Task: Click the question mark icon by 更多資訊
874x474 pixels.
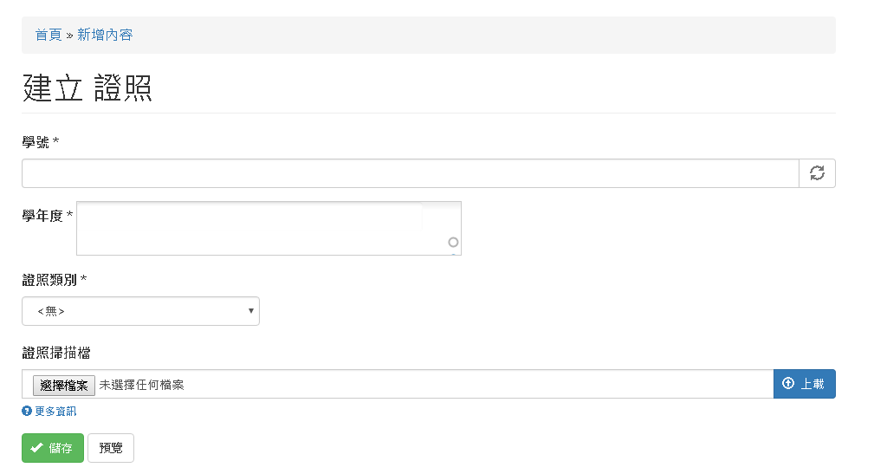Action: (x=27, y=412)
